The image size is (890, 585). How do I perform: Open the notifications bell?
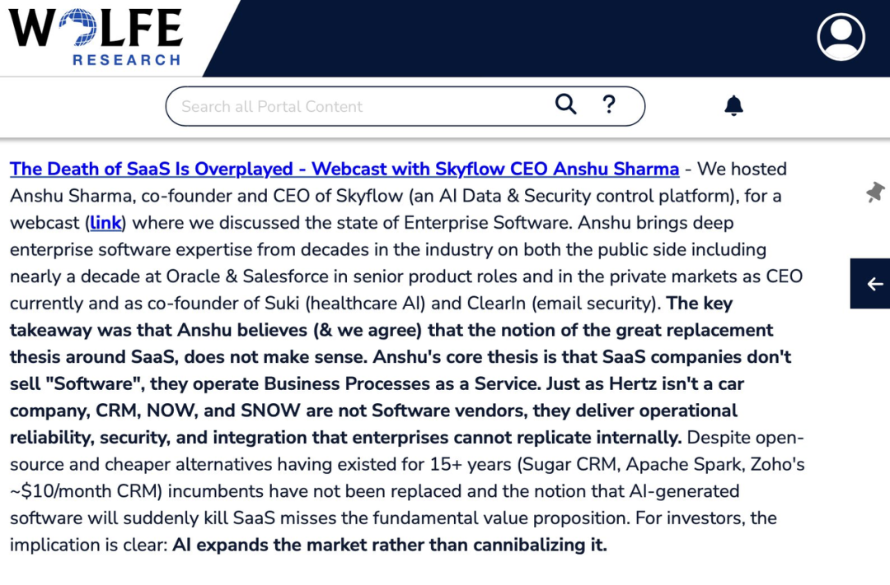click(x=733, y=105)
